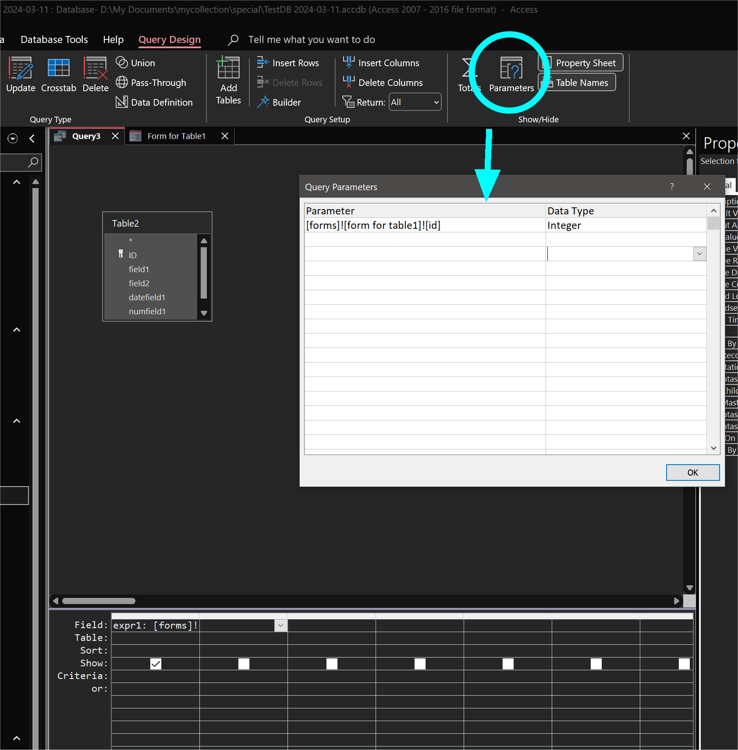Select field1 in the Table2 field list
The height and width of the screenshot is (750, 738).
point(139,269)
